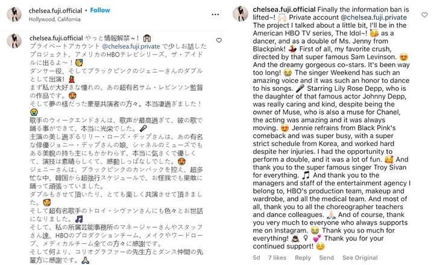The width and height of the screenshot is (434, 265).
Task: Click the microphone emoji in Japanese caption
Action: pyautogui.click(x=143, y=129)
